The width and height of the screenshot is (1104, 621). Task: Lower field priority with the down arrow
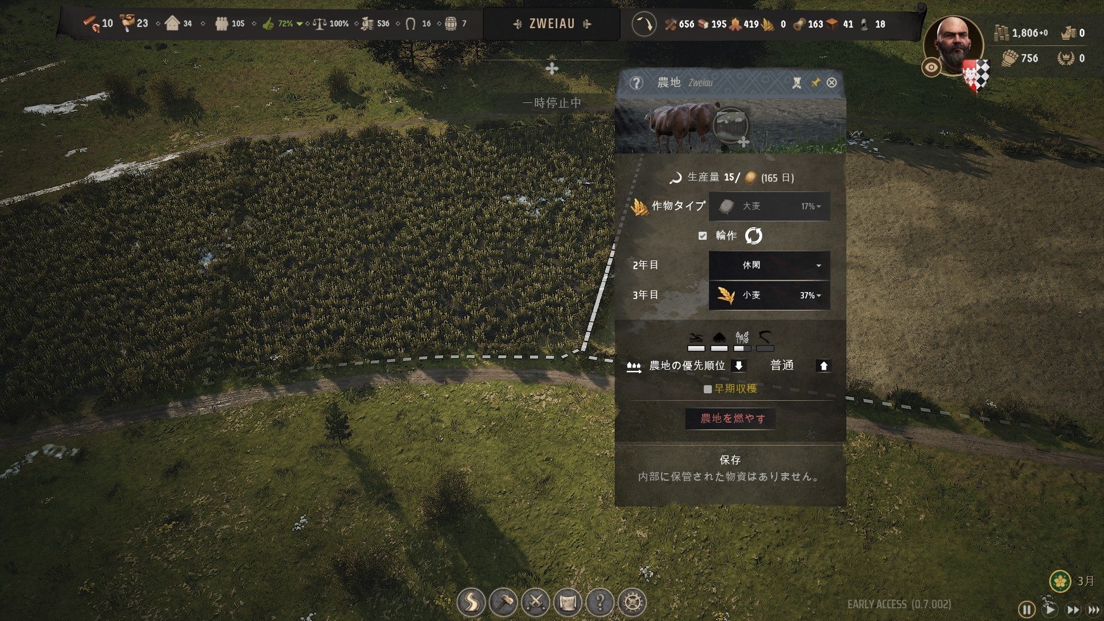coord(738,366)
